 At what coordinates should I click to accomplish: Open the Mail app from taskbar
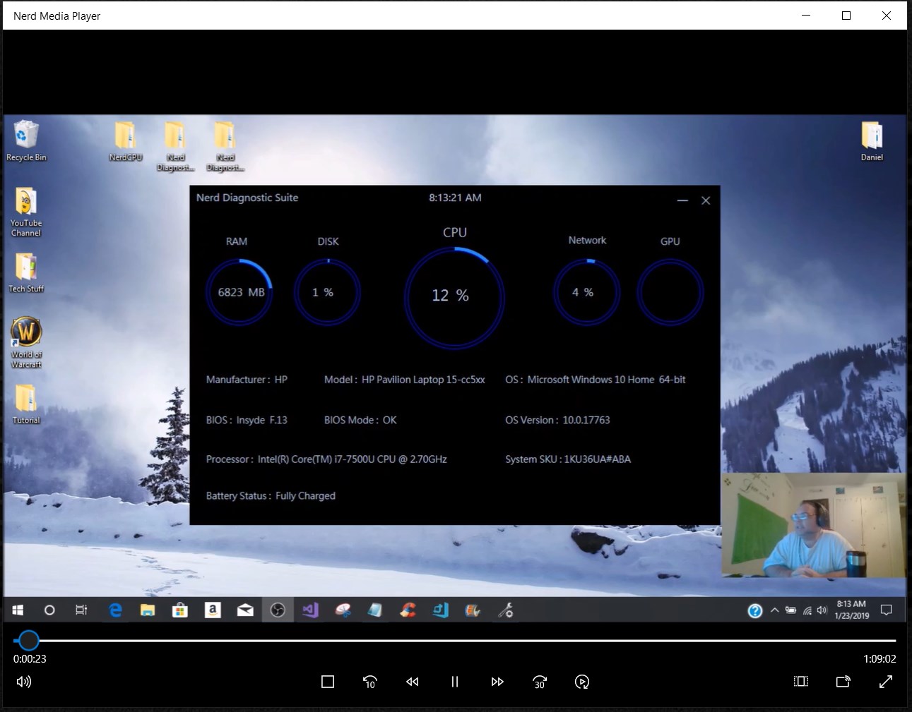click(x=245, y=610)
